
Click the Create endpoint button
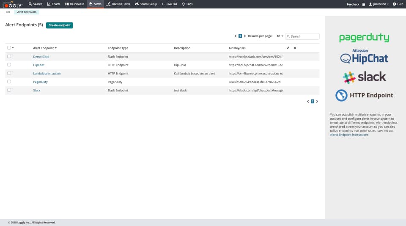(x=60, y=25)
